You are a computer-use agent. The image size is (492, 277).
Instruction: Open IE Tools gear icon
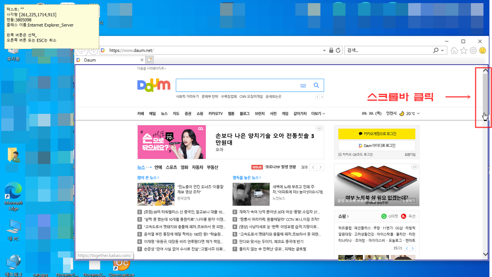(473, 50)
